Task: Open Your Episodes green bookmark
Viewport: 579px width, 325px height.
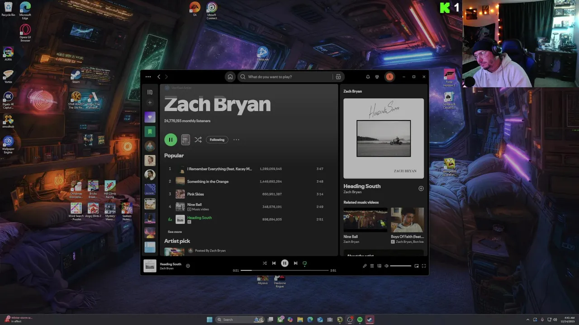Action: pos(150,132)
